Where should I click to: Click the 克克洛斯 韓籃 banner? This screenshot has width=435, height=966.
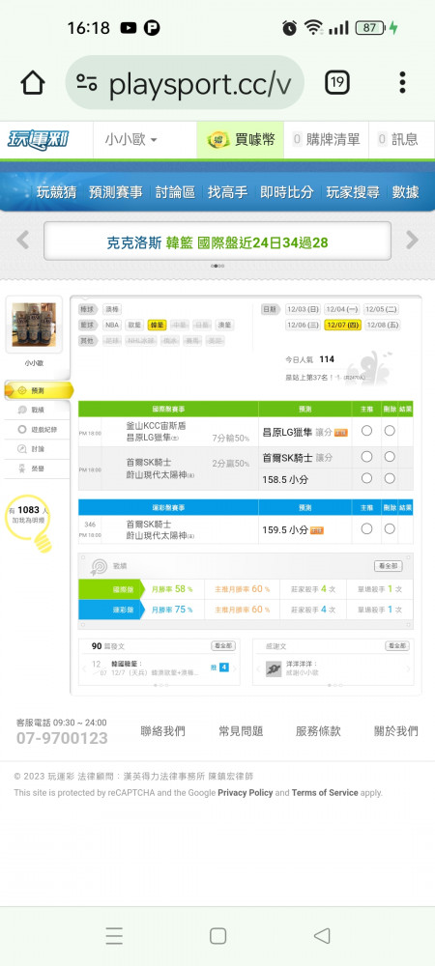point(217,241)
